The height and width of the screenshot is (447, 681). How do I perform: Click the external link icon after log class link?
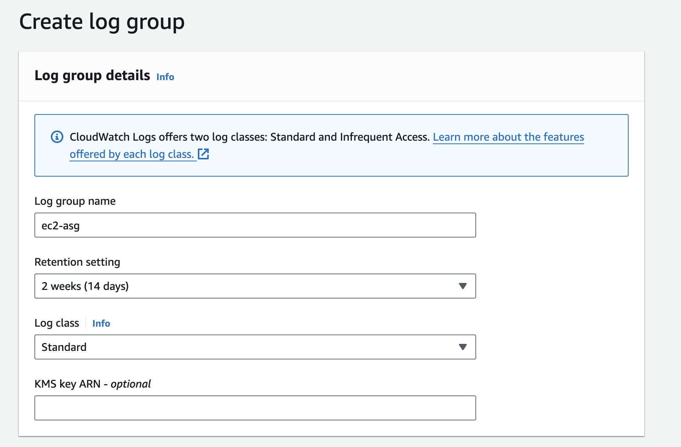coord(203,154)
